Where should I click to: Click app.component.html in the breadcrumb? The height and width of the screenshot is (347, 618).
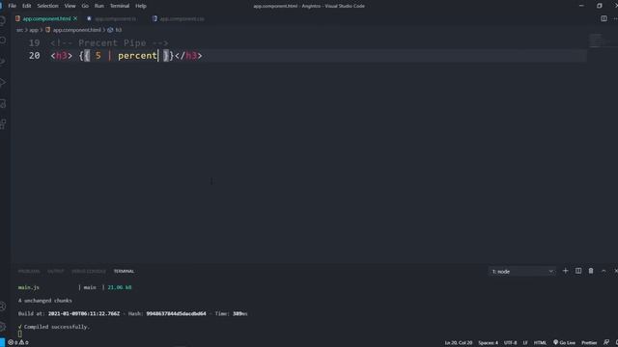pyautogui.click(x=76, y=30)
